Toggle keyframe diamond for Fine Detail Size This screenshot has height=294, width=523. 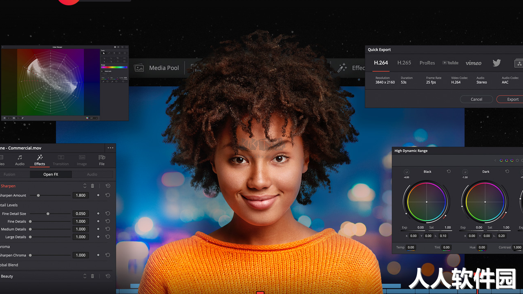click(x=98, y=214)
